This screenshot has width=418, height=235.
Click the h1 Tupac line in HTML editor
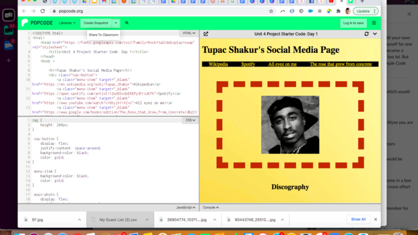pyautogui.click(x=90, y=70)
